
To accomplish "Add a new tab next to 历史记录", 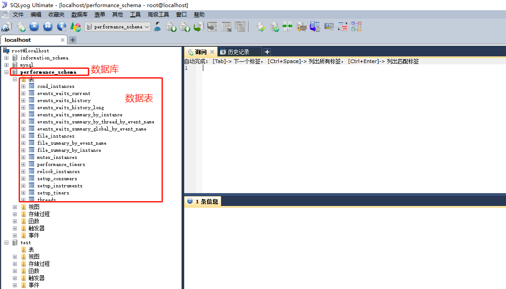I will [x=267, y=52].
